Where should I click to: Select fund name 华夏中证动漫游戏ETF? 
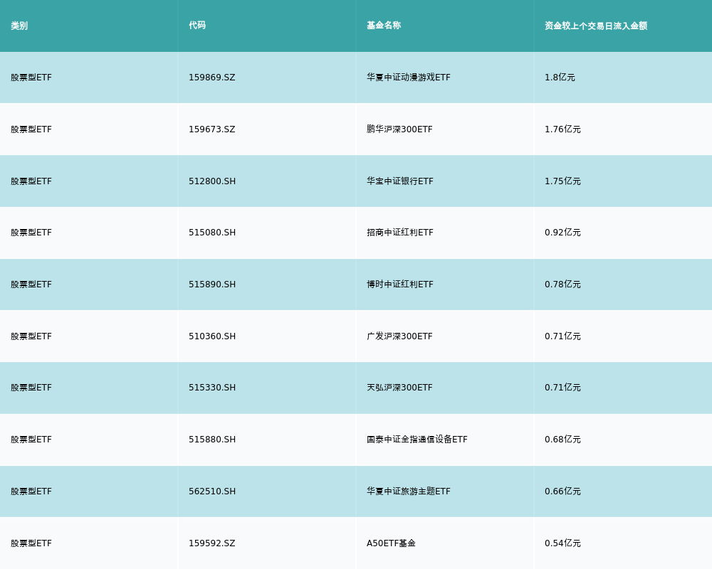point(409,78)
